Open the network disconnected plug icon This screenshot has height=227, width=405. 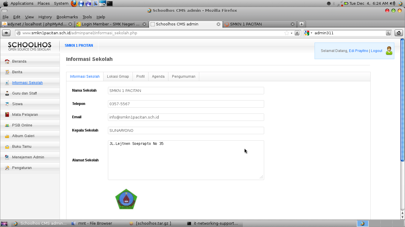click(340, 4)
